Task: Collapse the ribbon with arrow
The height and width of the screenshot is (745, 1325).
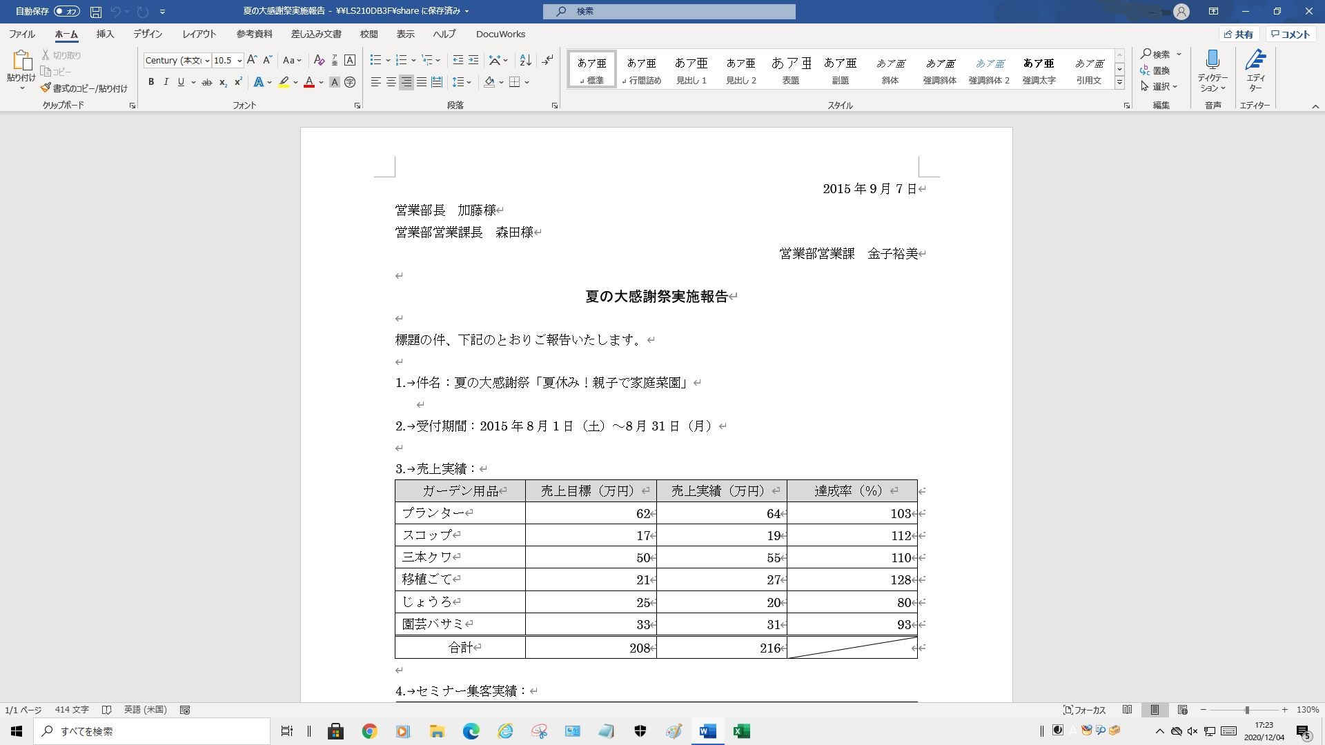Action: (1315, 106)
